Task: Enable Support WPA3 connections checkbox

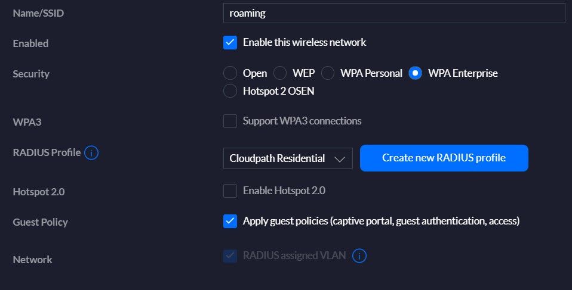Action: point(230,121)
